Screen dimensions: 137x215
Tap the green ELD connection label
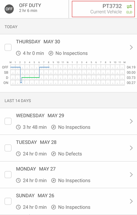(x=129, y=12)
